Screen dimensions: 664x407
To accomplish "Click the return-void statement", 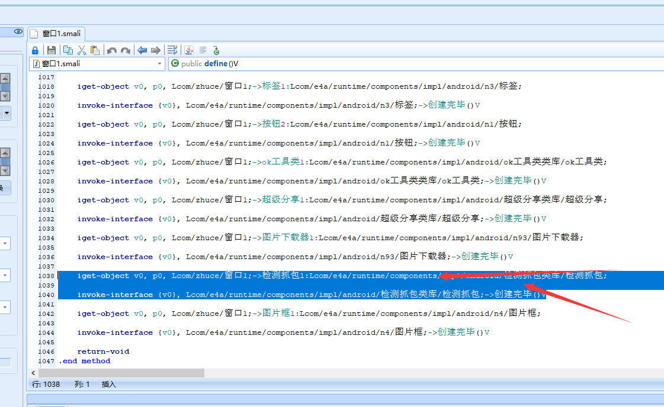I will [x=103, y=351].
